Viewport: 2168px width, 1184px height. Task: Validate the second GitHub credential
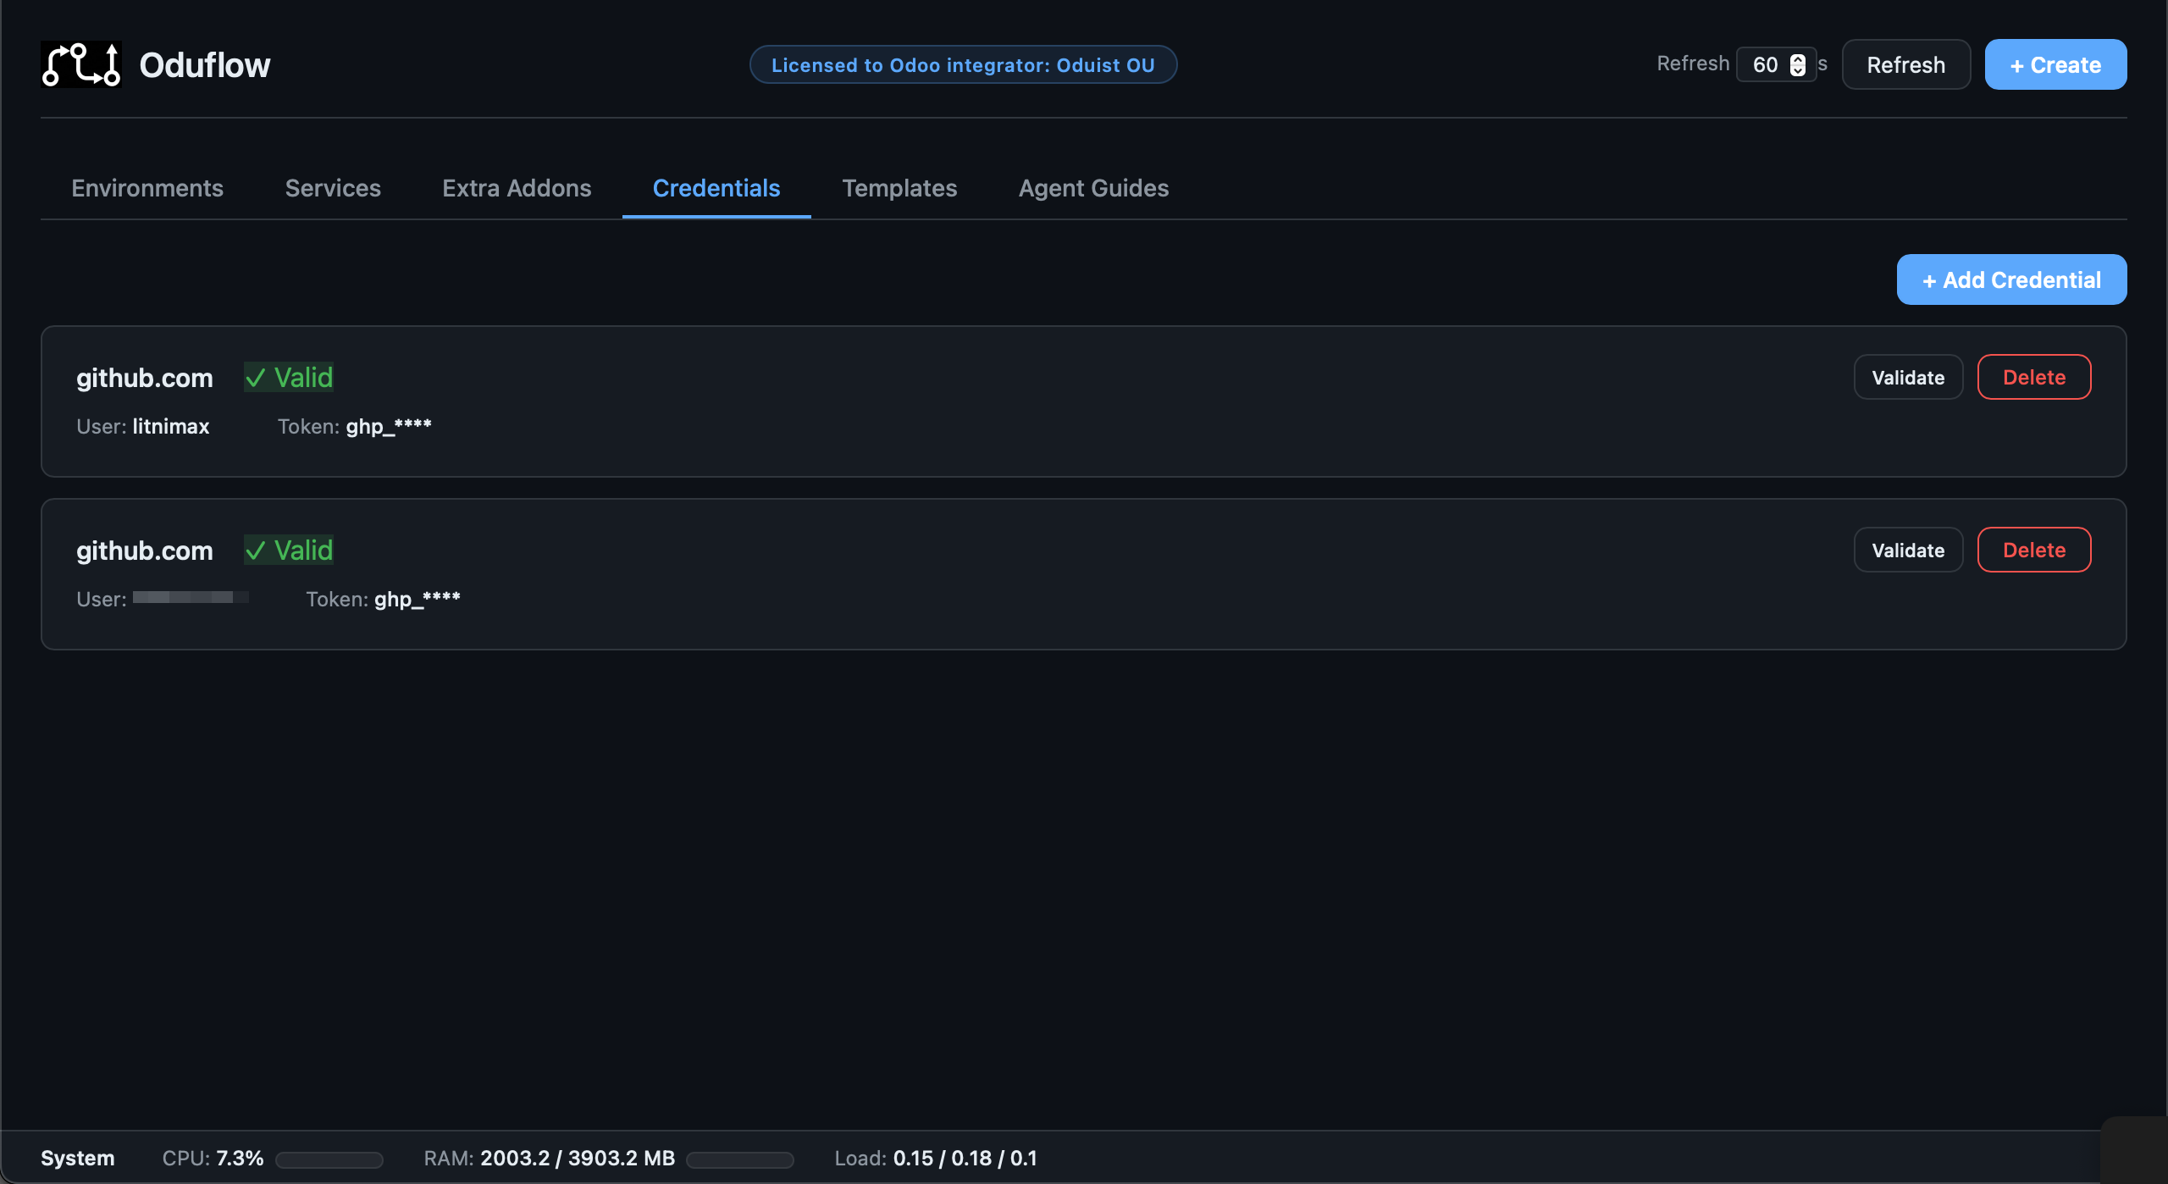(1908, 551)
